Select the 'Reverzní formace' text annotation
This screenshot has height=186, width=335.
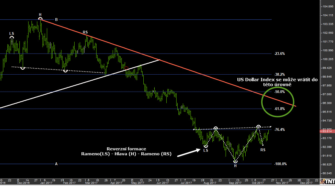(126, 149)
